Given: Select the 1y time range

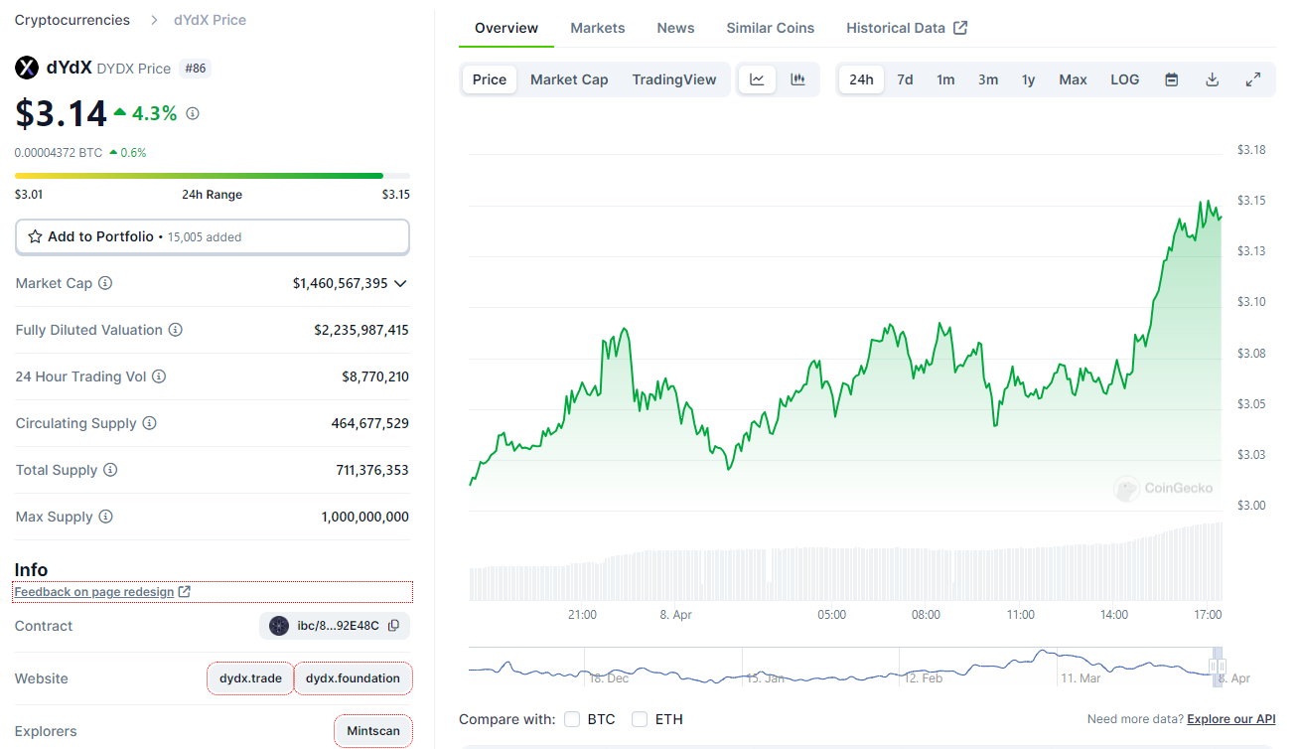Looking at the screenshot, I should coord(1029,79).
